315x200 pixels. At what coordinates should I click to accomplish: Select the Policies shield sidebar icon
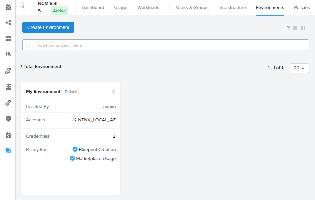coord(8,119)
